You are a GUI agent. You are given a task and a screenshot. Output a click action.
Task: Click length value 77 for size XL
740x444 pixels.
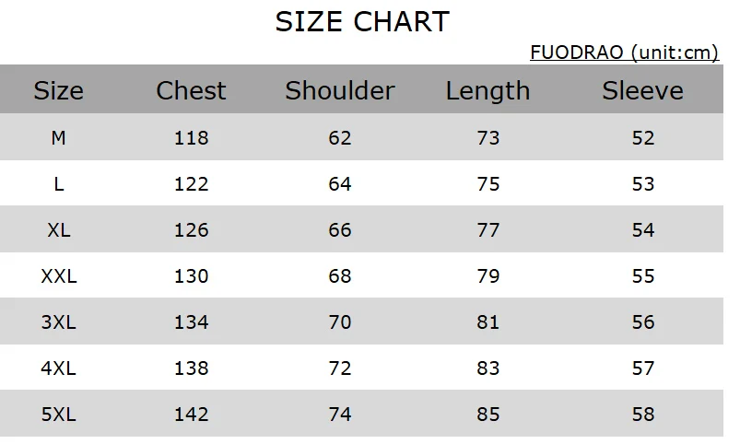pos(488,229)
